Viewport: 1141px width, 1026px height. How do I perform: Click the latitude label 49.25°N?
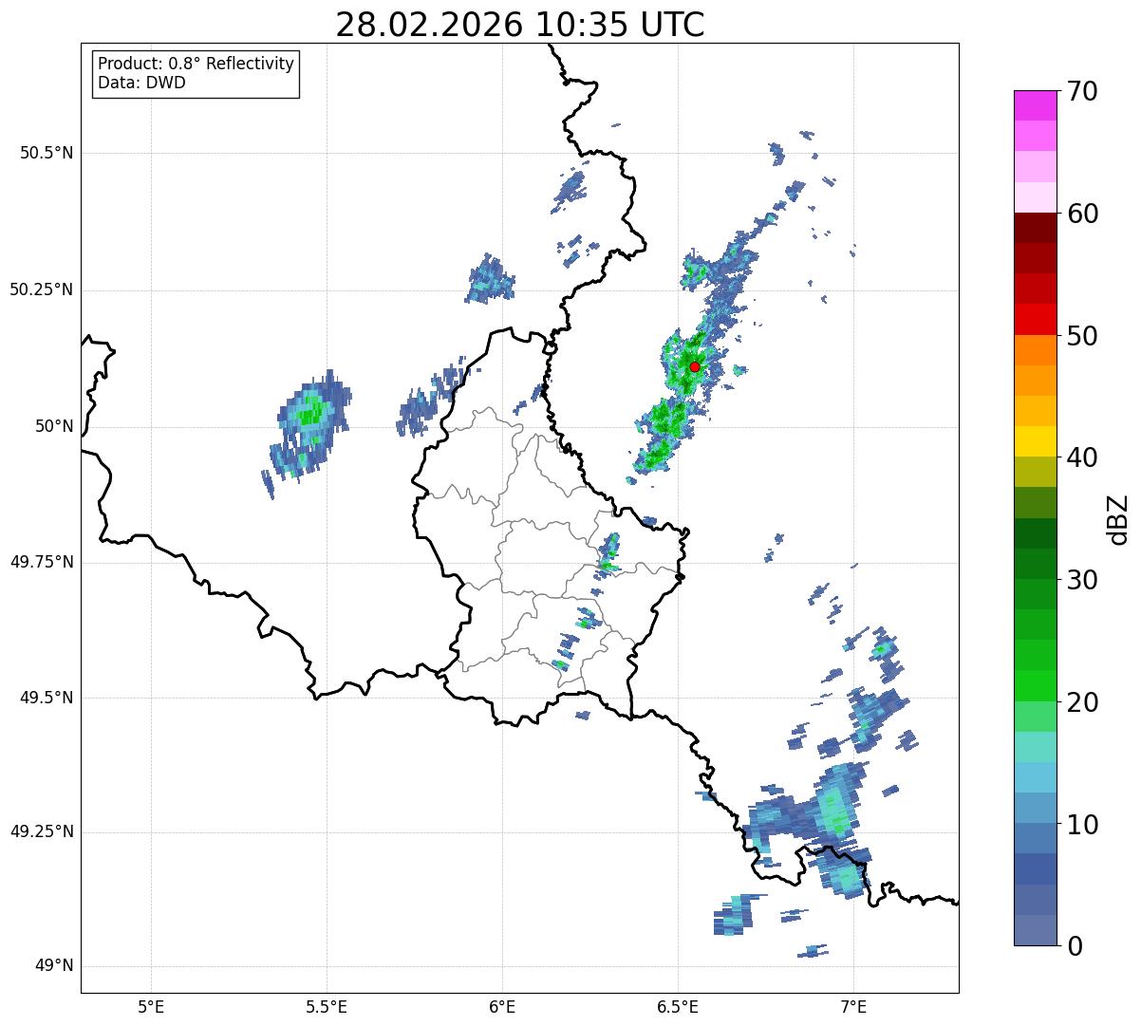tap(41, 832)
